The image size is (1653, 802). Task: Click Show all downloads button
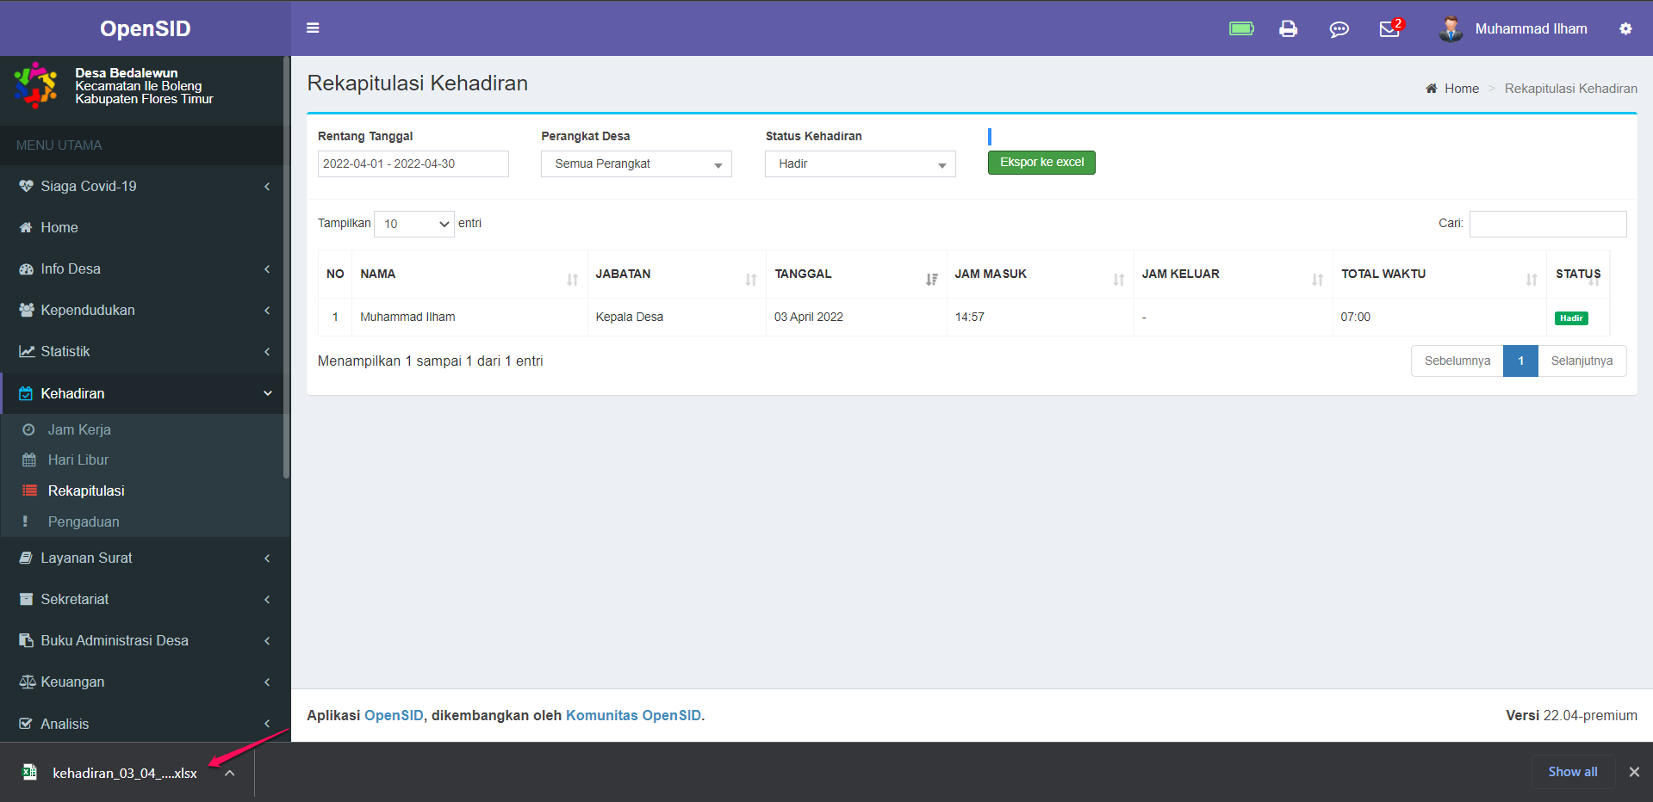[x=1573, y=772]
